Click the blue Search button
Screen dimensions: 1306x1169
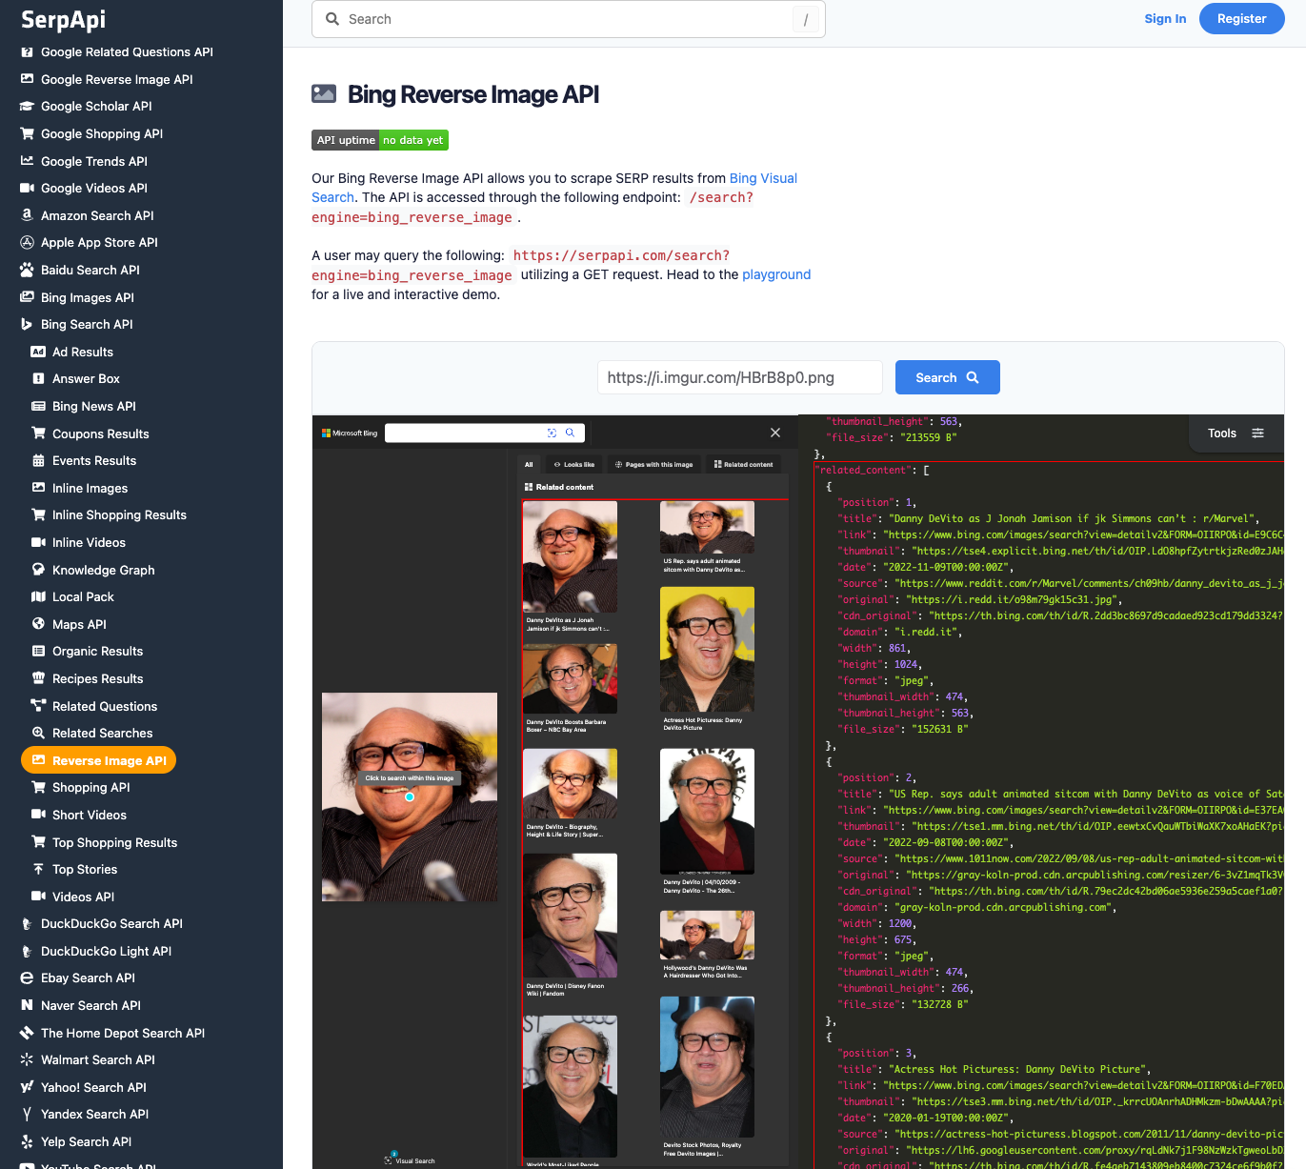(x=947, y=377)
